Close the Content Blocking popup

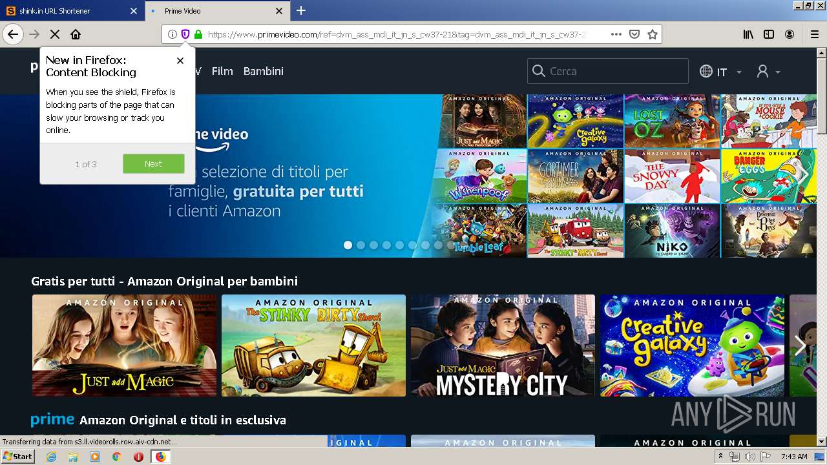click(180, 60)
